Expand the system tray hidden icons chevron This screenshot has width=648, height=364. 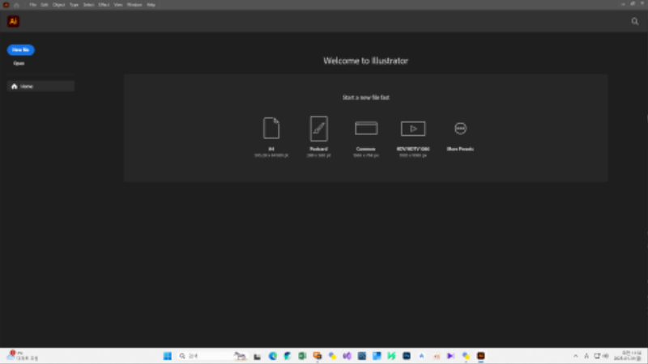coord(576,356)
